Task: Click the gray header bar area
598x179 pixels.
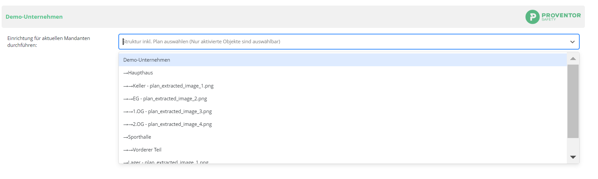Action: tap(293, 17)
